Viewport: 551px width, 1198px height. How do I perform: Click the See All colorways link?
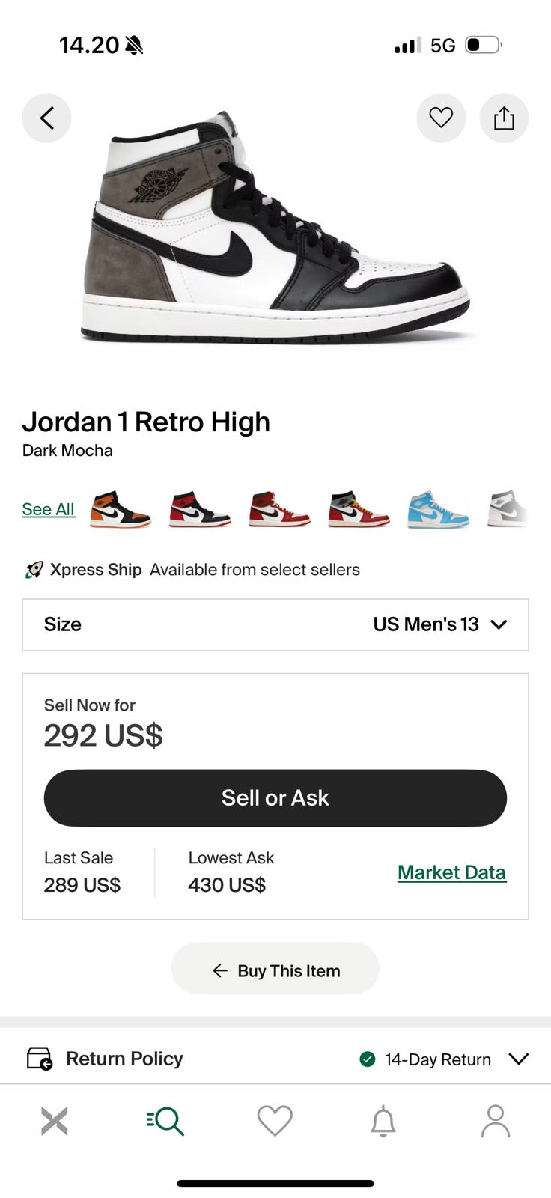pos(49,509)
